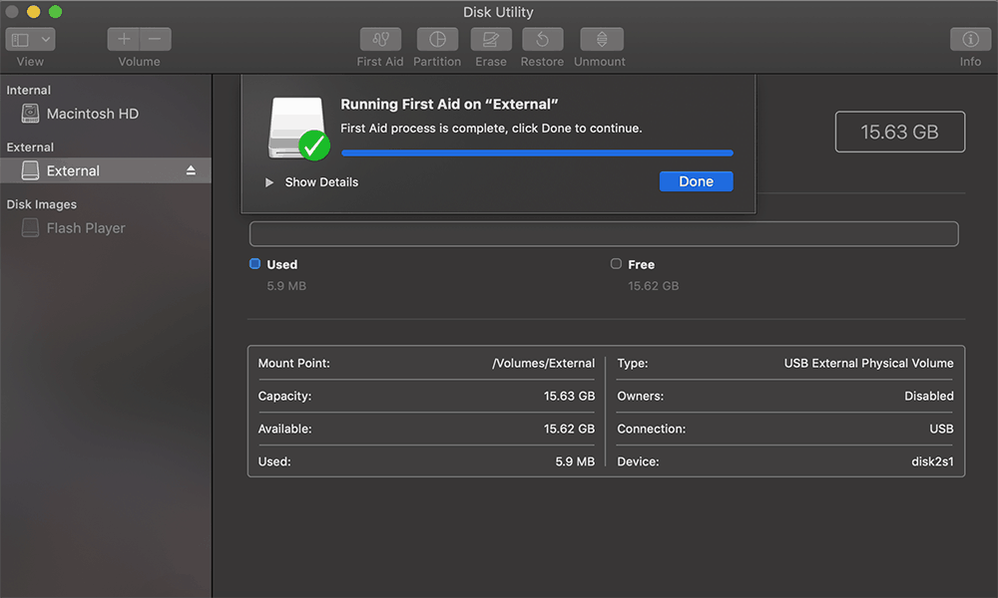Click the Capacity 15.63 GB table value
This screenshot has width=998, height=598.
pos(569,396)
